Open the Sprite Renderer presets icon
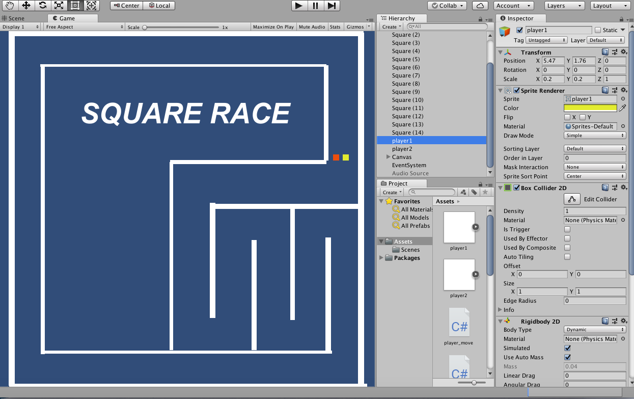The height and width of the screenshot is (399, 634). click(615, 90)
